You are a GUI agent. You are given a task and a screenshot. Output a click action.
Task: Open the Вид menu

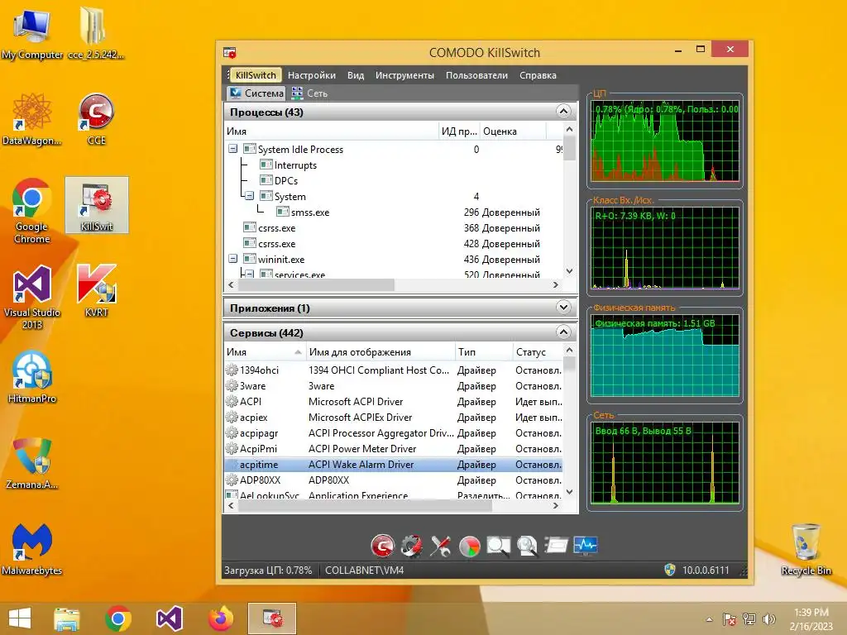(356, 75)
